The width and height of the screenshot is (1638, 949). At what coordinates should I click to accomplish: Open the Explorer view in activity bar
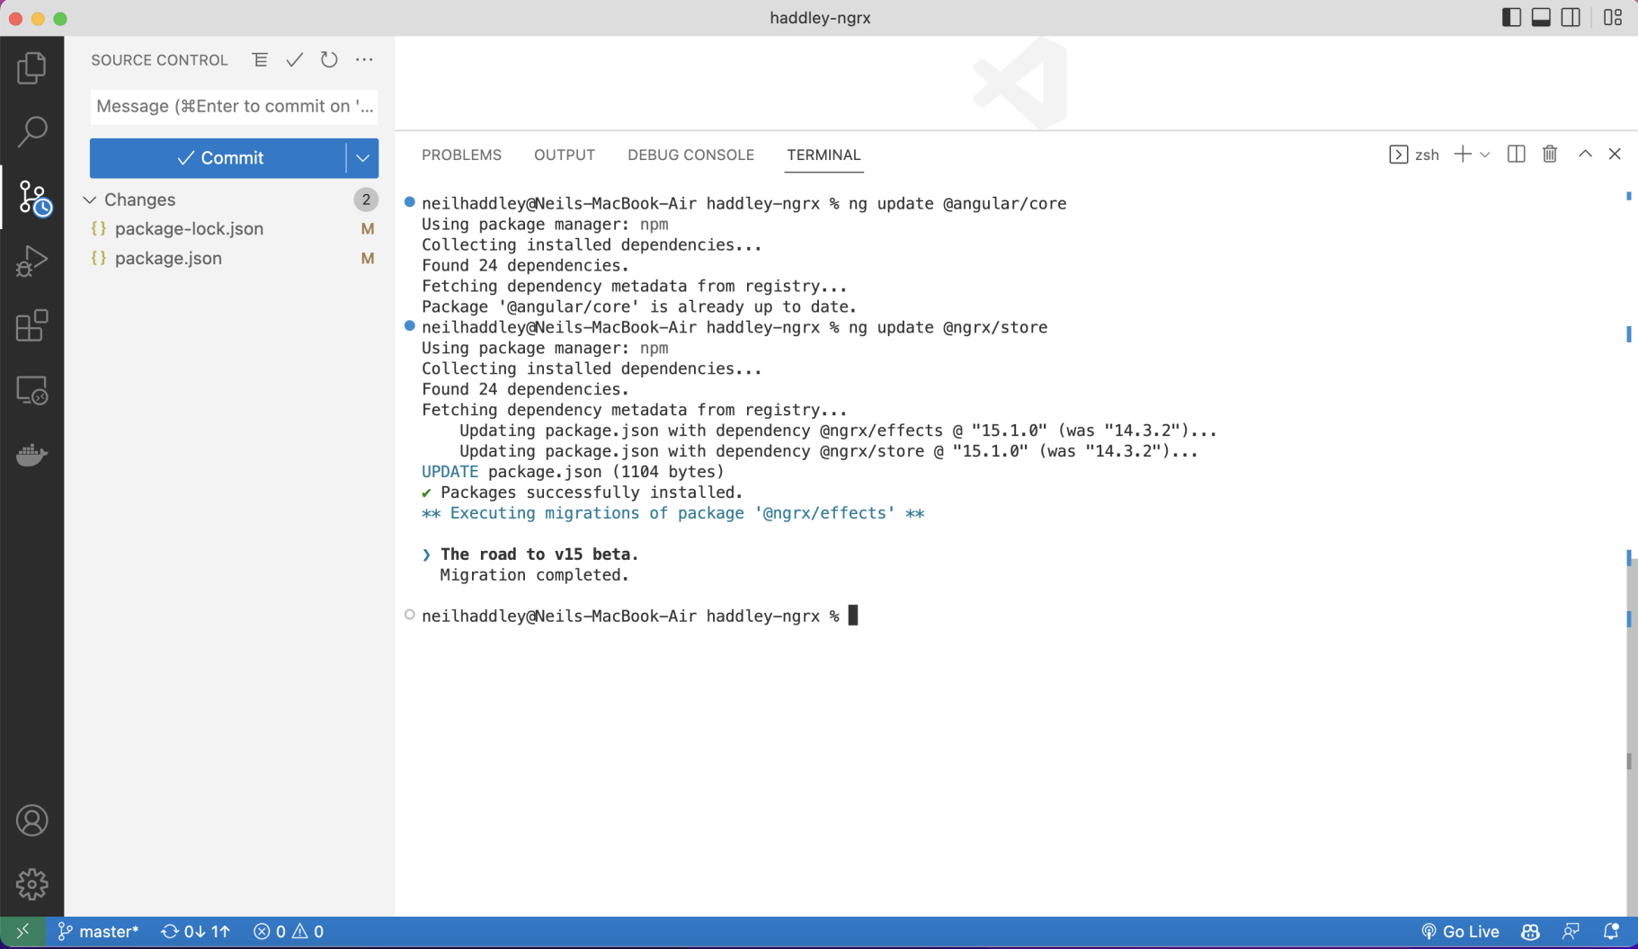click(31, 67)
